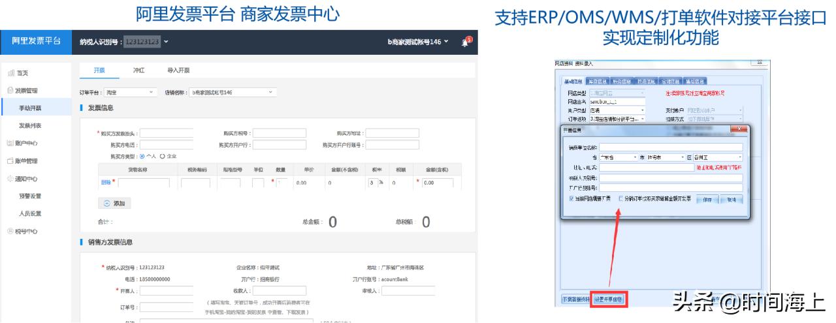836x323 pixels.
Task: Click the 税号中心 sidebar icon
Action: coord(10,231)
